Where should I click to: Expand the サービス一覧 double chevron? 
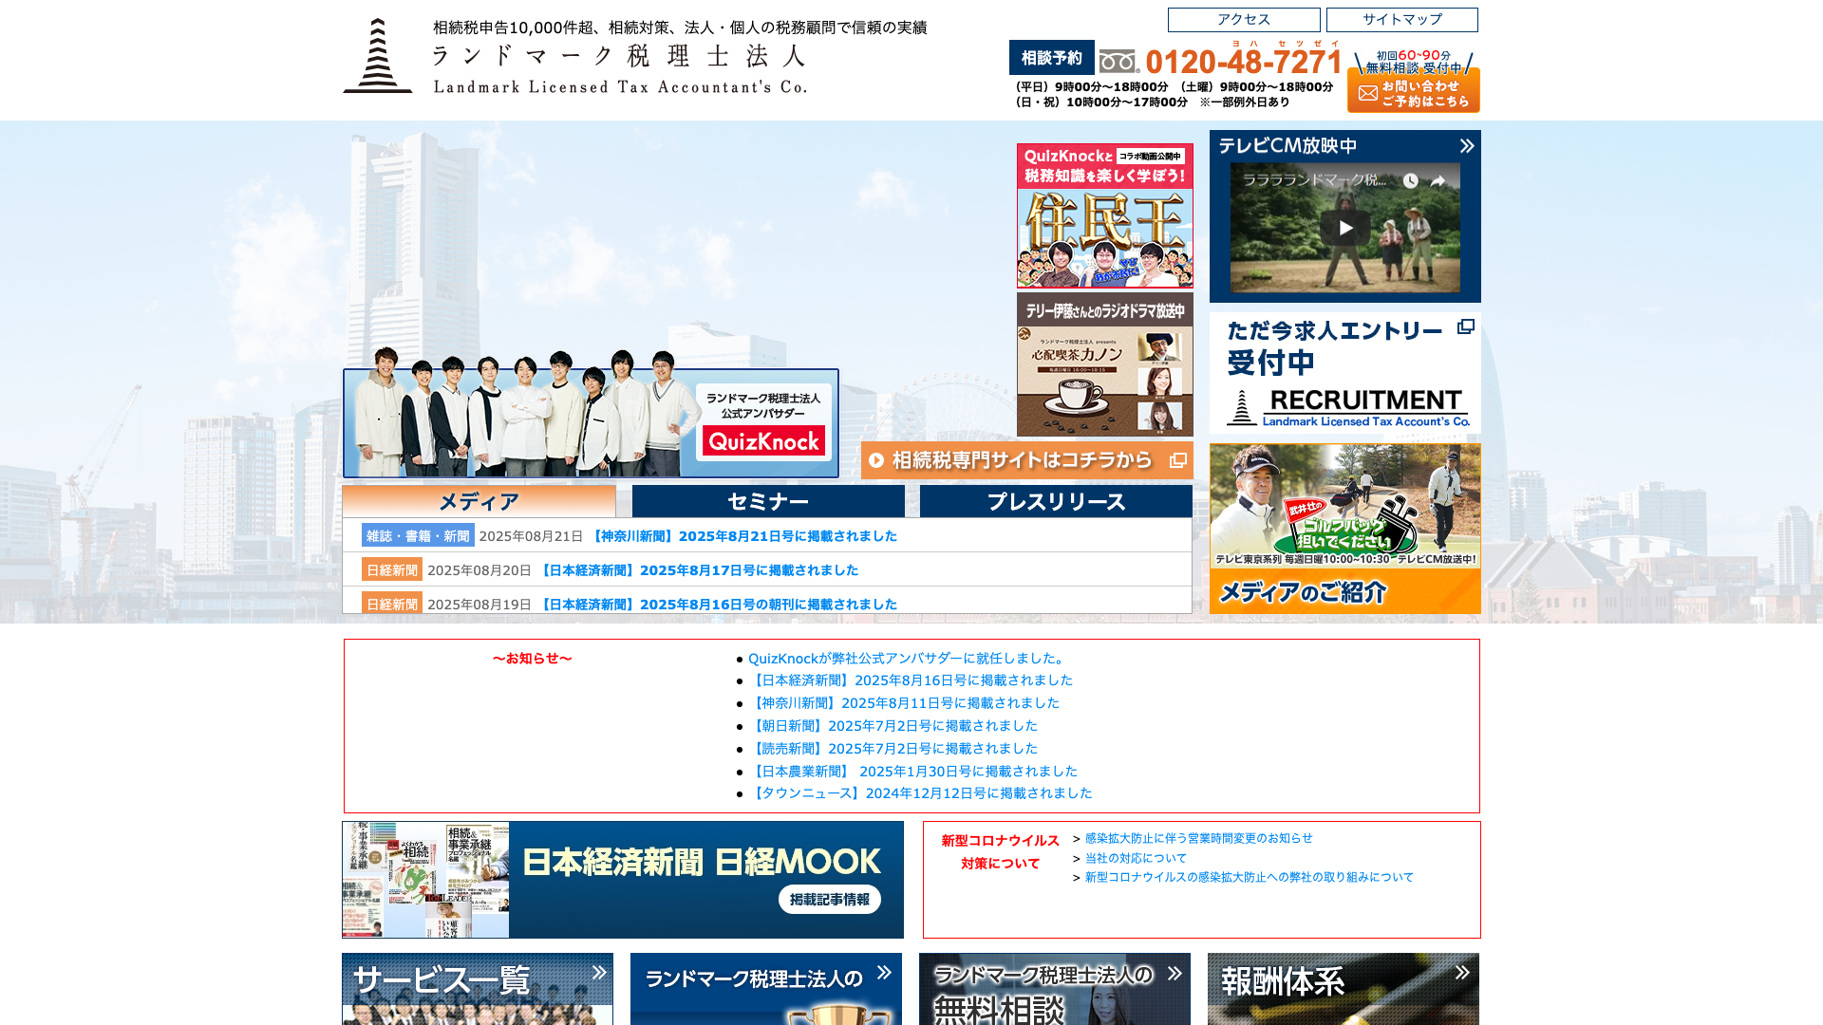coord(599,972)
